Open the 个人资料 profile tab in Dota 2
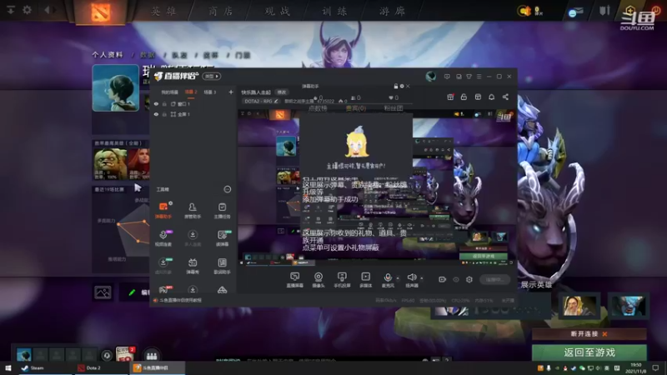The image size is (667, 375). (108, 55)
